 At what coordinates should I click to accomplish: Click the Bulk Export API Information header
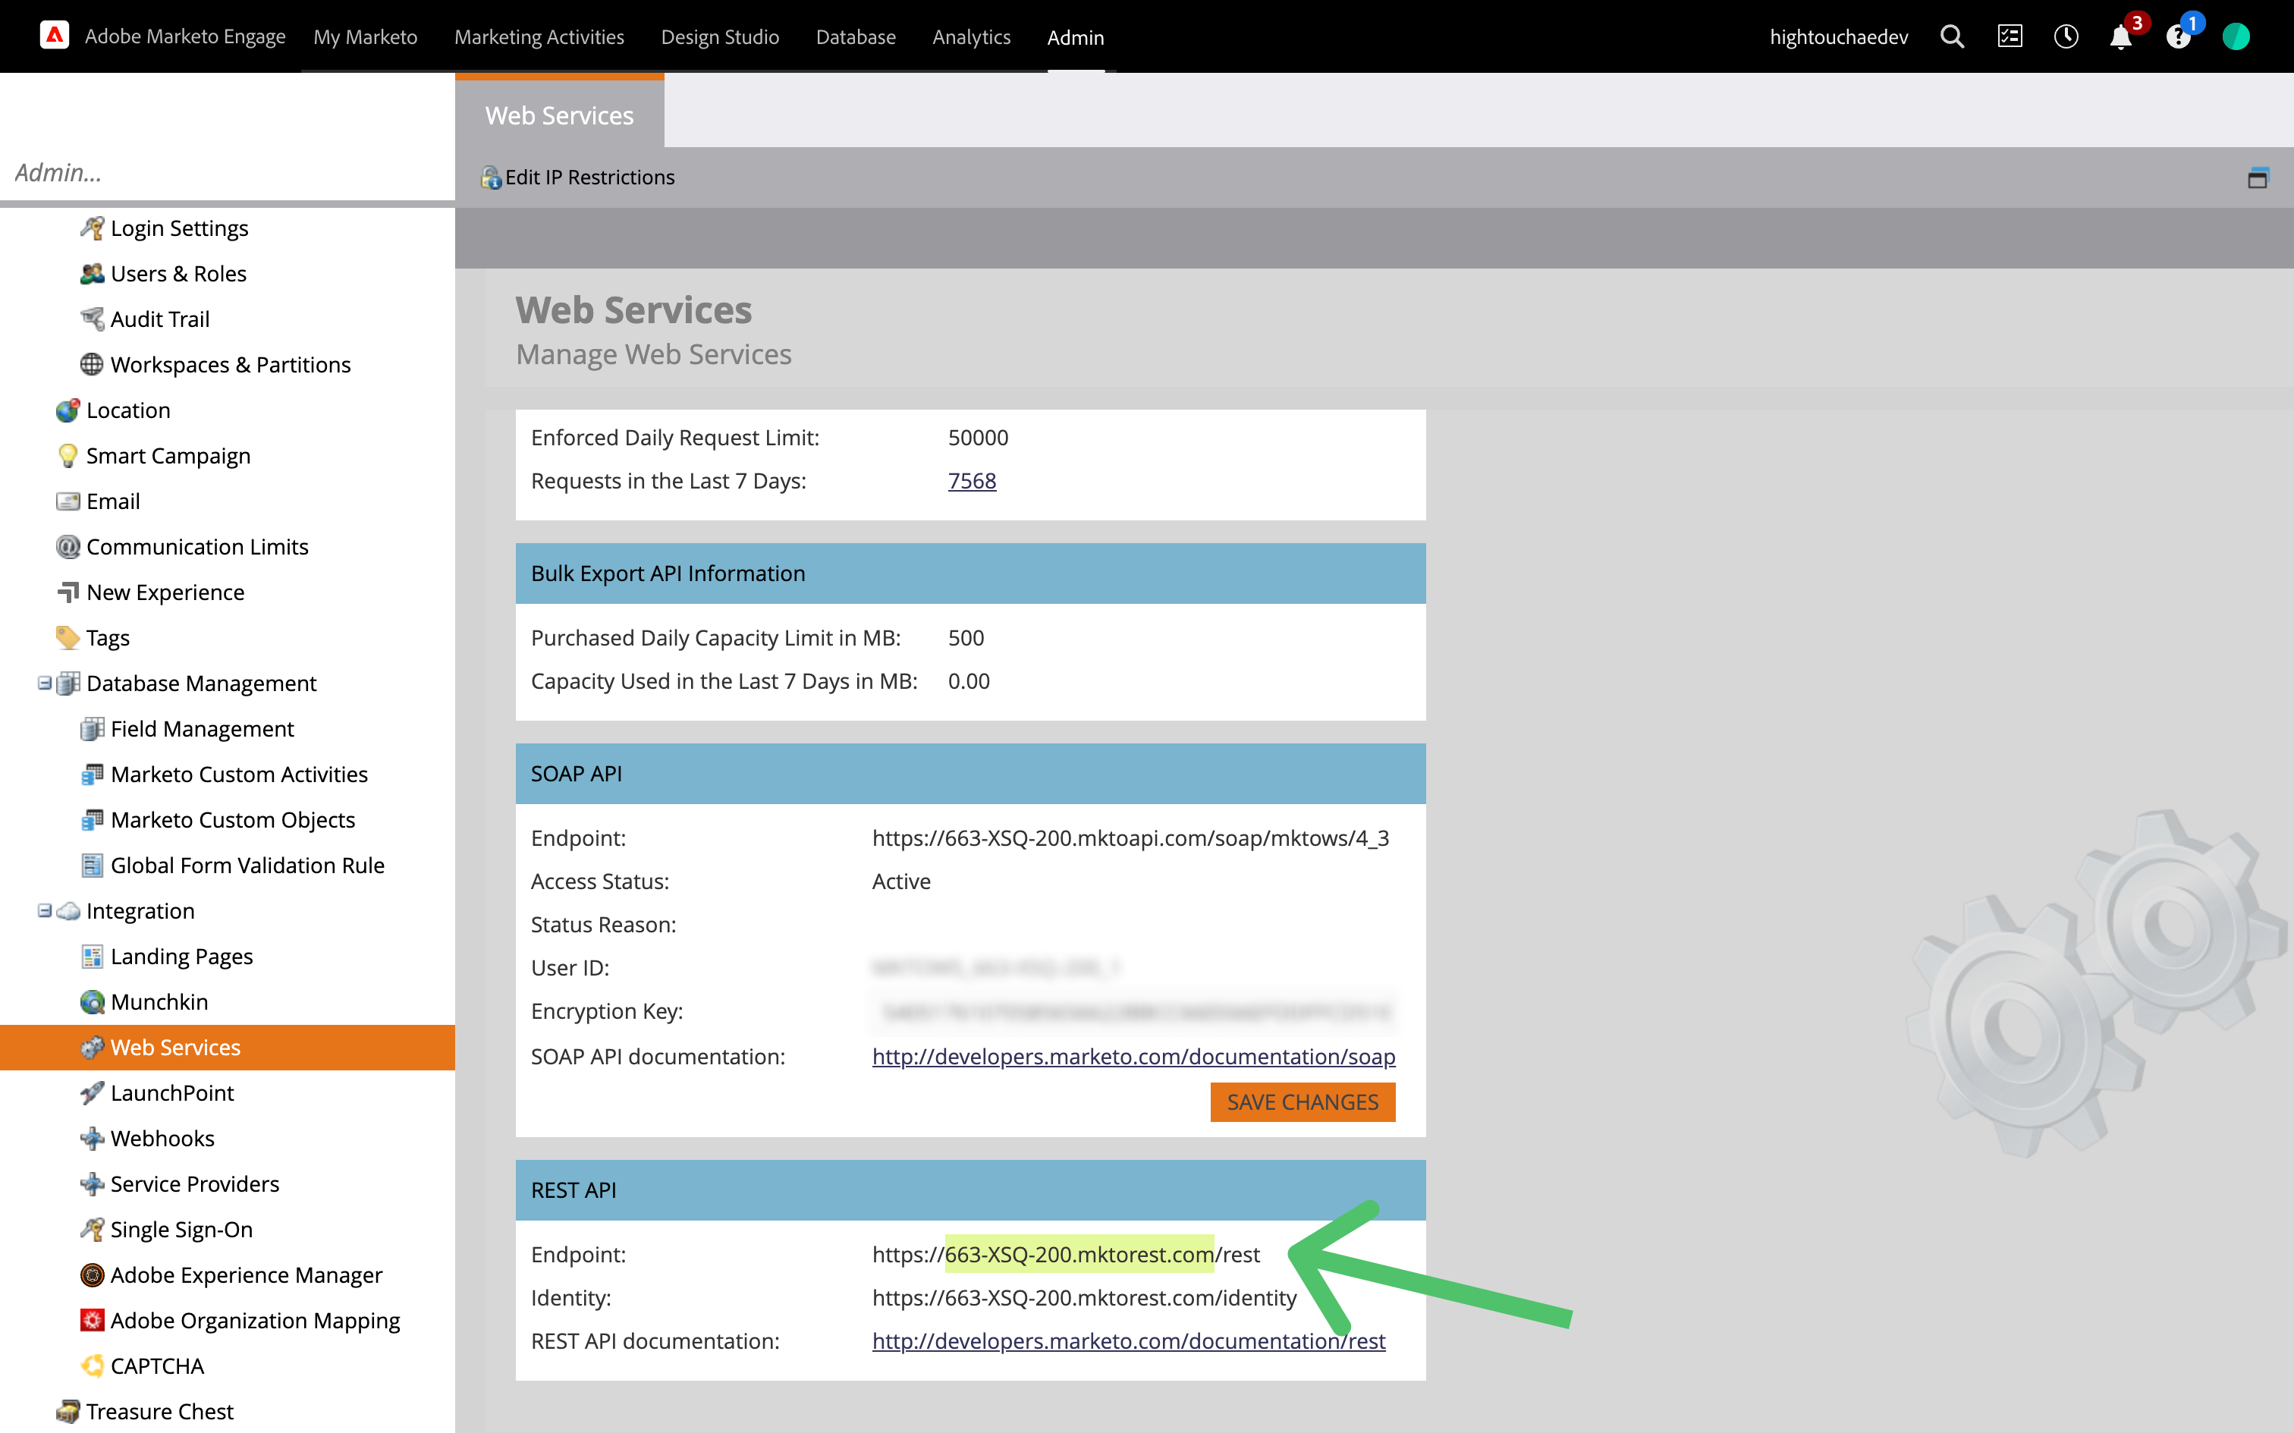click(x=970, y=574)
